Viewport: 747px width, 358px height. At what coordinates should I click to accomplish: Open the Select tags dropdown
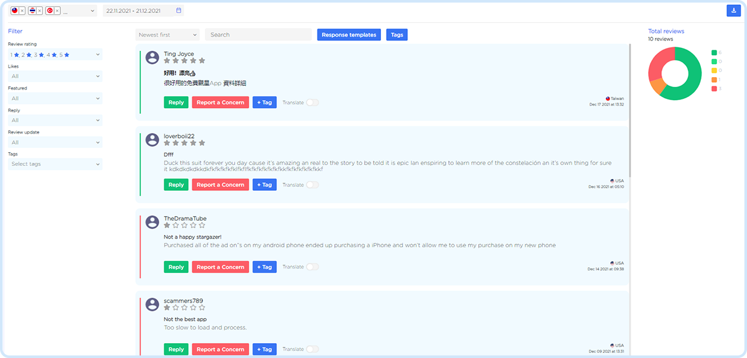tap(55, 164)
